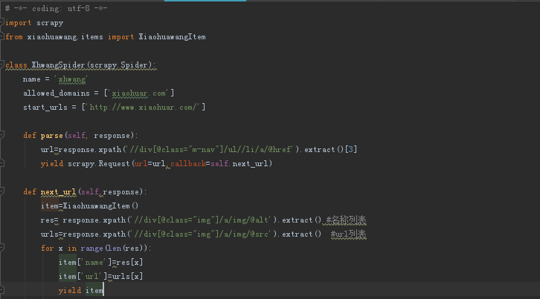Click self.next_url callback value
Screen dimensions: 540x299
coord(239,163)
